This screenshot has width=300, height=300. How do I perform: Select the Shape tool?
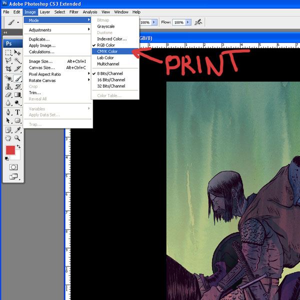[x=17, y=120]
